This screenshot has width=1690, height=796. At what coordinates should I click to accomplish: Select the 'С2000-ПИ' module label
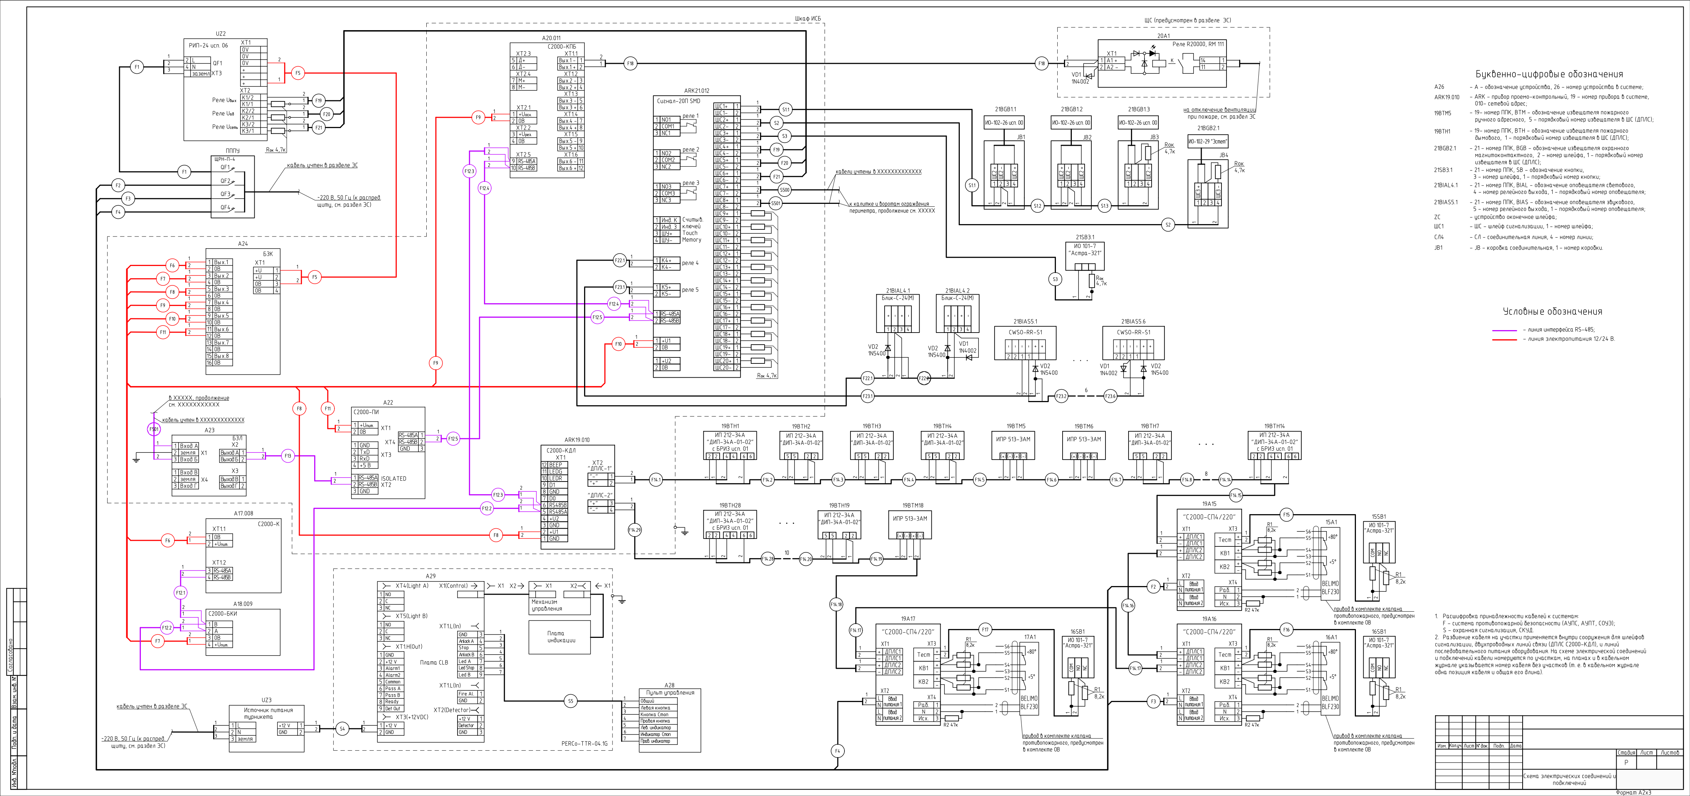[365, 412]
